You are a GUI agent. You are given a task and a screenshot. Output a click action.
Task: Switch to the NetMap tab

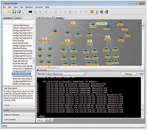59,18
